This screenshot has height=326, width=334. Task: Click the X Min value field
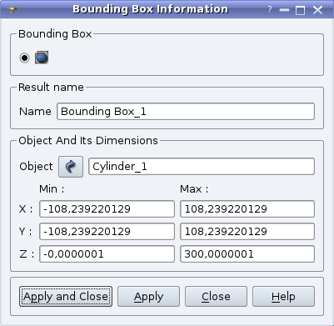(107, 208)
